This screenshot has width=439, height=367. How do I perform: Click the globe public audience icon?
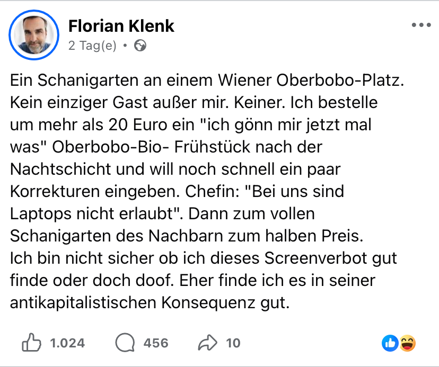pyautogui.click(x=140, y=46)
